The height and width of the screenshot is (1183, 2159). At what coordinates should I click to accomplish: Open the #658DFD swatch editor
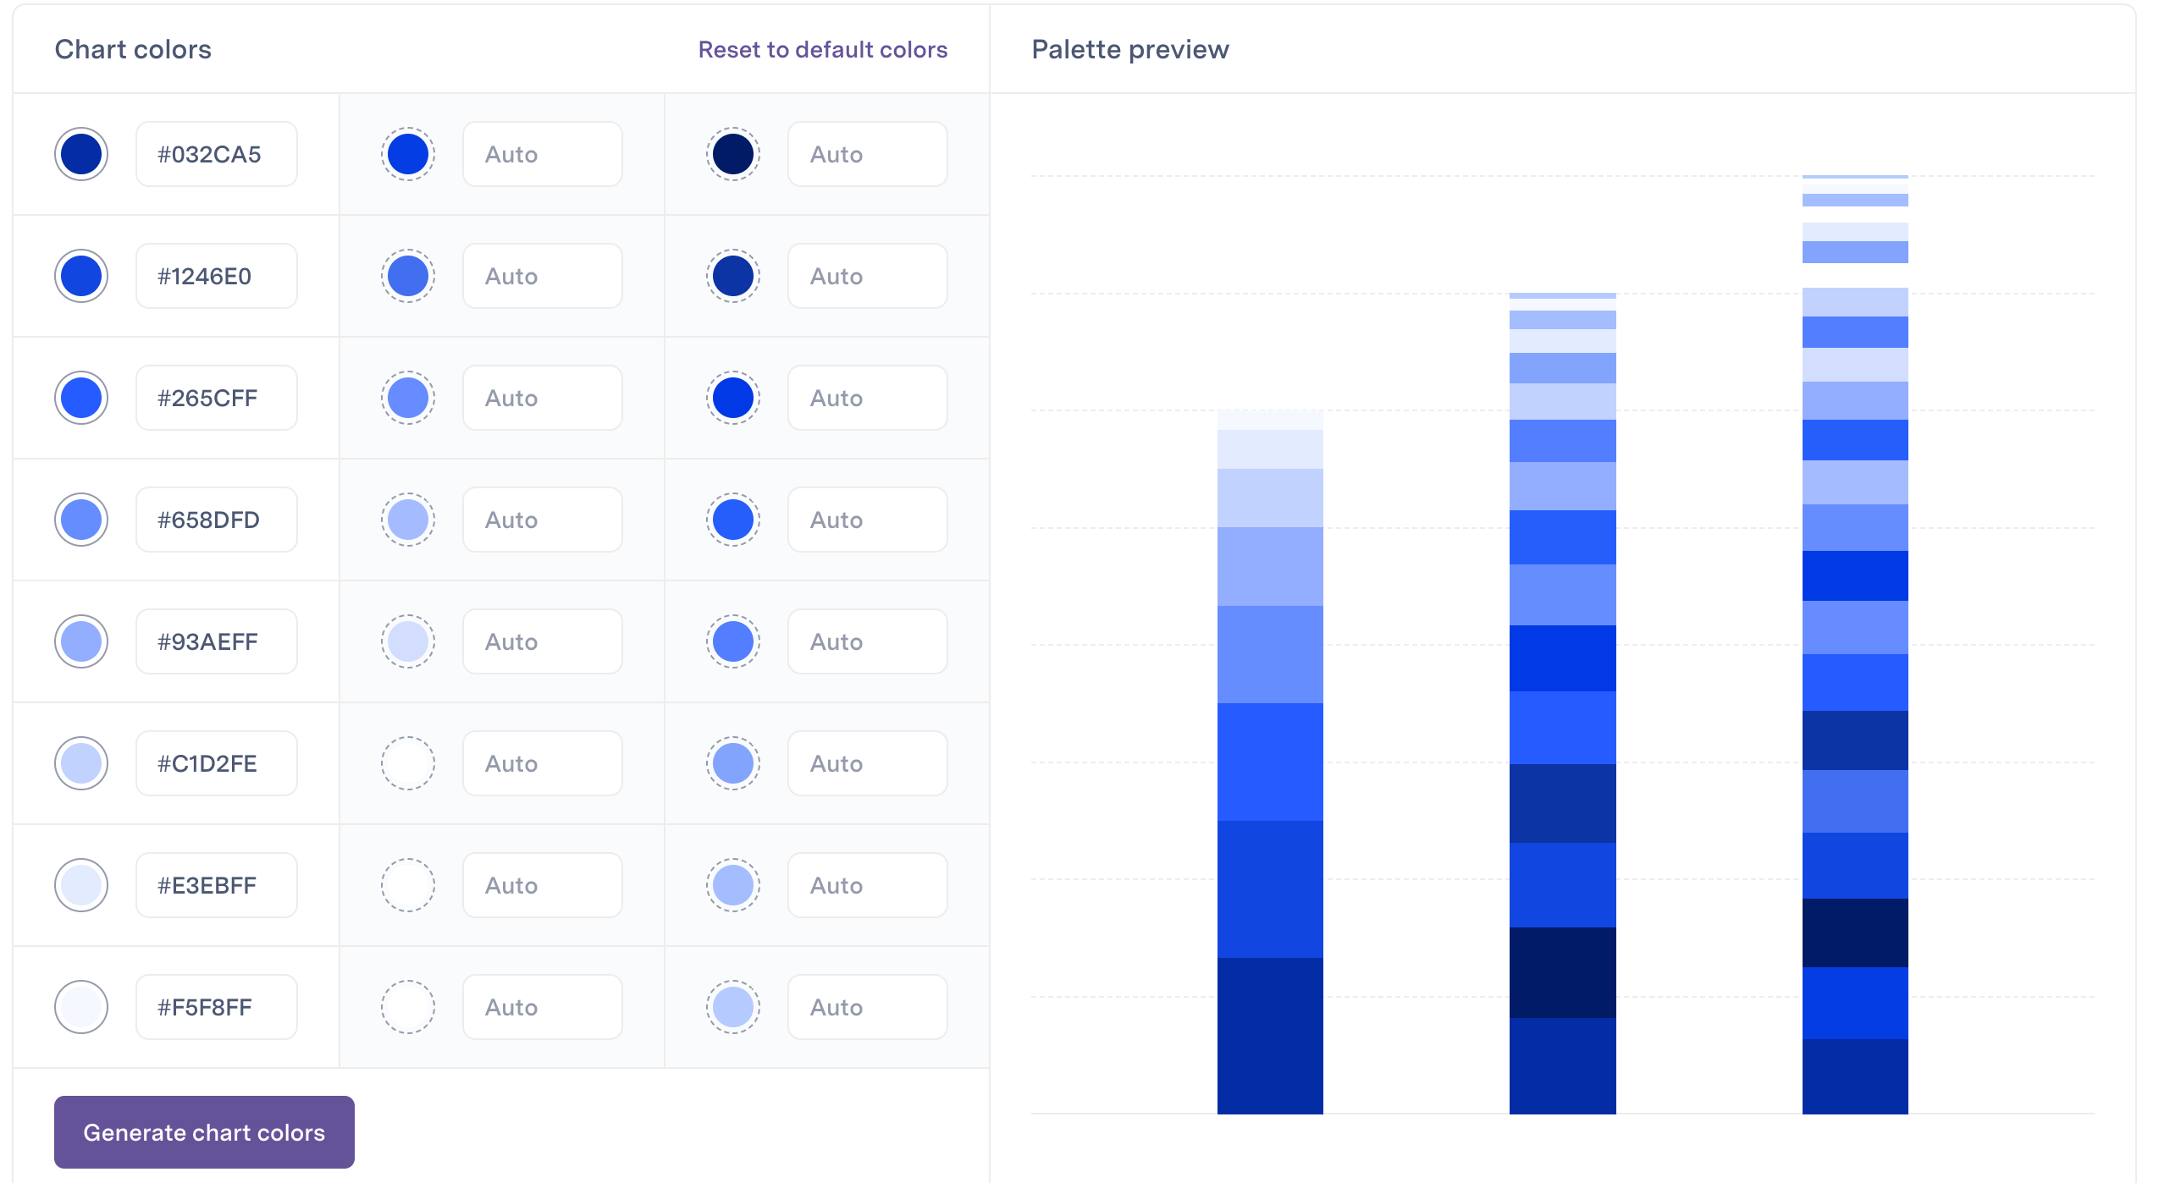80,520
